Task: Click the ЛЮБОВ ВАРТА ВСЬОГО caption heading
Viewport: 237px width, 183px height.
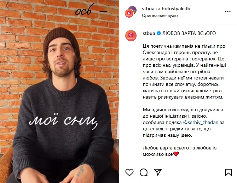Action: coord(189,33)
